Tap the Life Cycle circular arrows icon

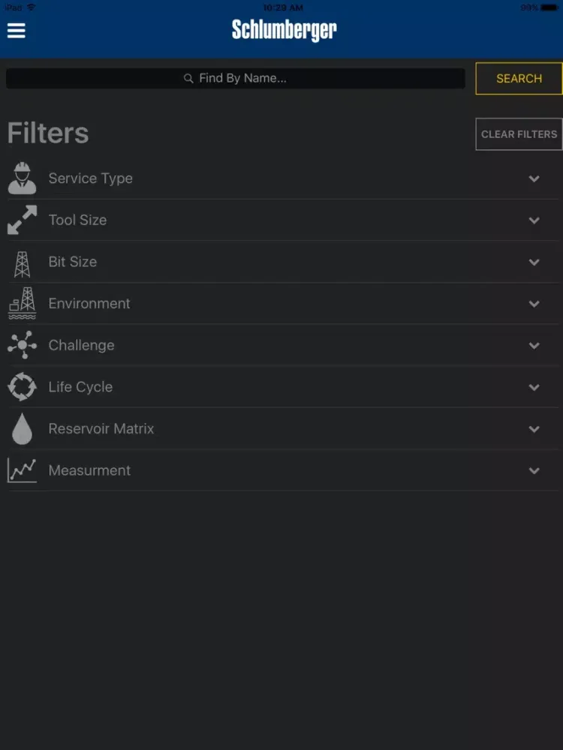point(22,387)
